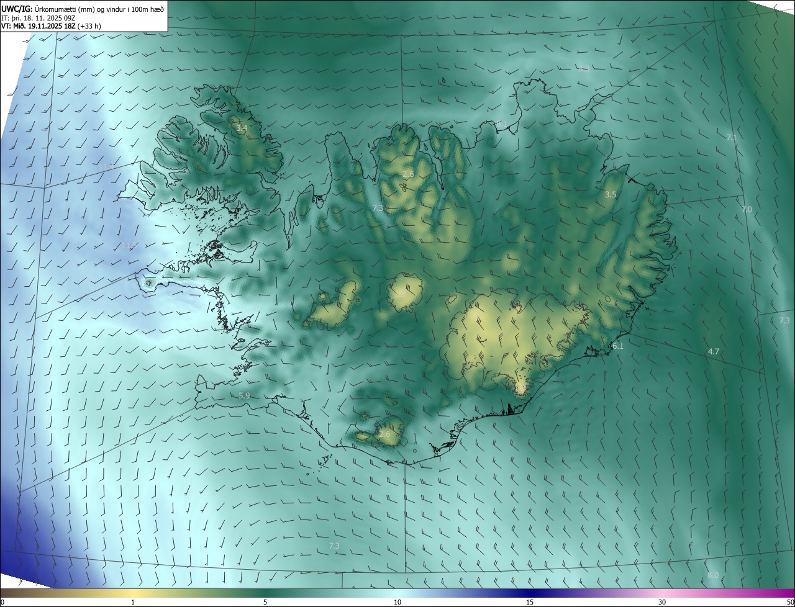
Task: Click the 6.1 value on the southeast coast
Action: pyautogui.click(x=618, y=346)
